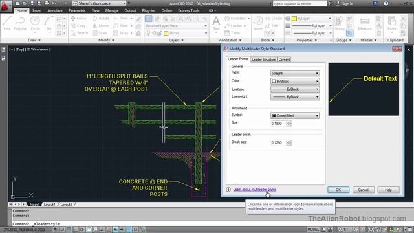The image size is (414, 233).
Task: Click the Array tool in Modify panel
Action: 121,33
